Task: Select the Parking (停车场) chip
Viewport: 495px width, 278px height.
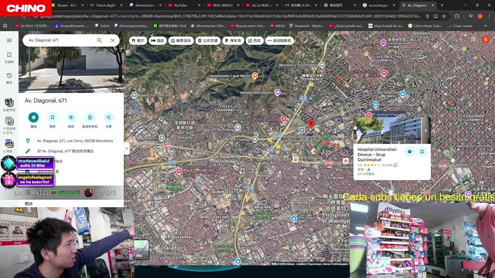Action: coord(233,41)
